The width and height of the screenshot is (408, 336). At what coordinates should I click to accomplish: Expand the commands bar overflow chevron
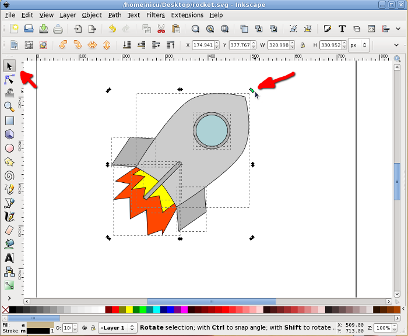[398, 29]
